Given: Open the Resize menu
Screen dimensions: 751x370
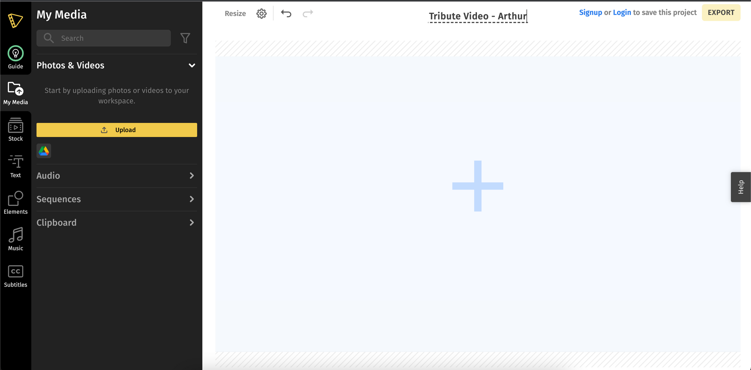Looking at the screenshot, I should point(235,13).
